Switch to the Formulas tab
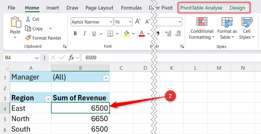 point(131,8)
